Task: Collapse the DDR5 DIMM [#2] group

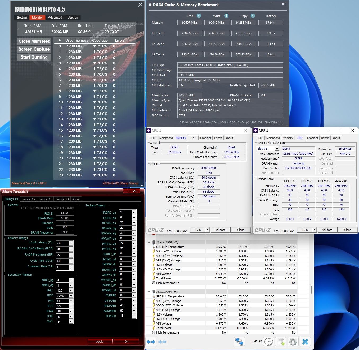Action: pyautogui.click(x=149, y=292)
